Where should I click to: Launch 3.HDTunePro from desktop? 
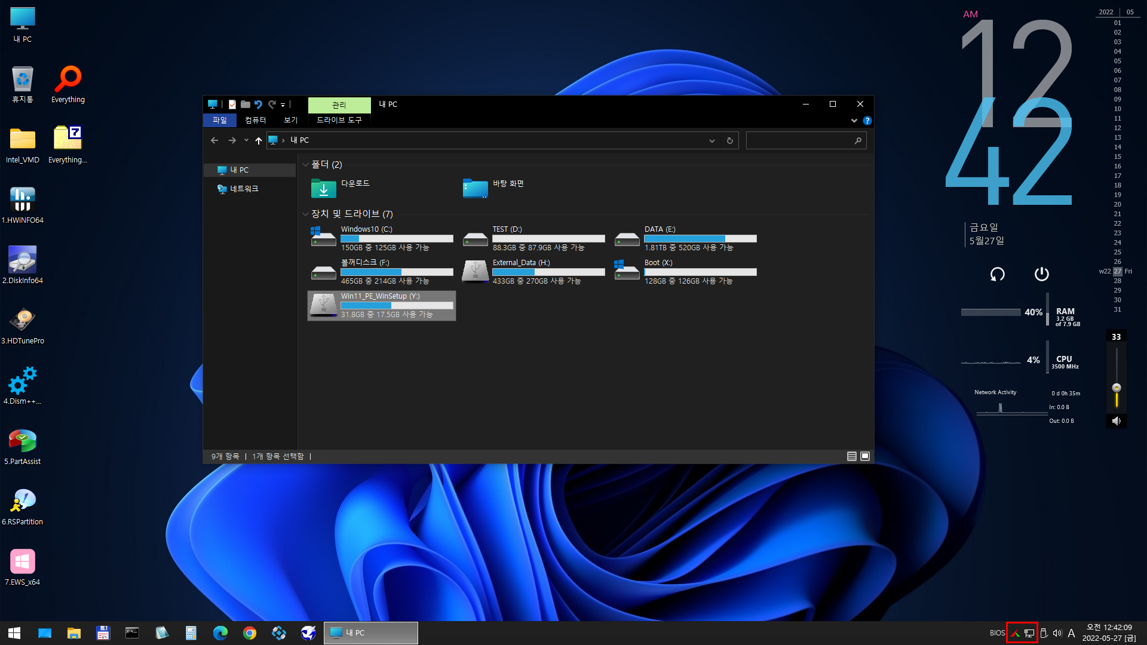(x=23, y=325)
